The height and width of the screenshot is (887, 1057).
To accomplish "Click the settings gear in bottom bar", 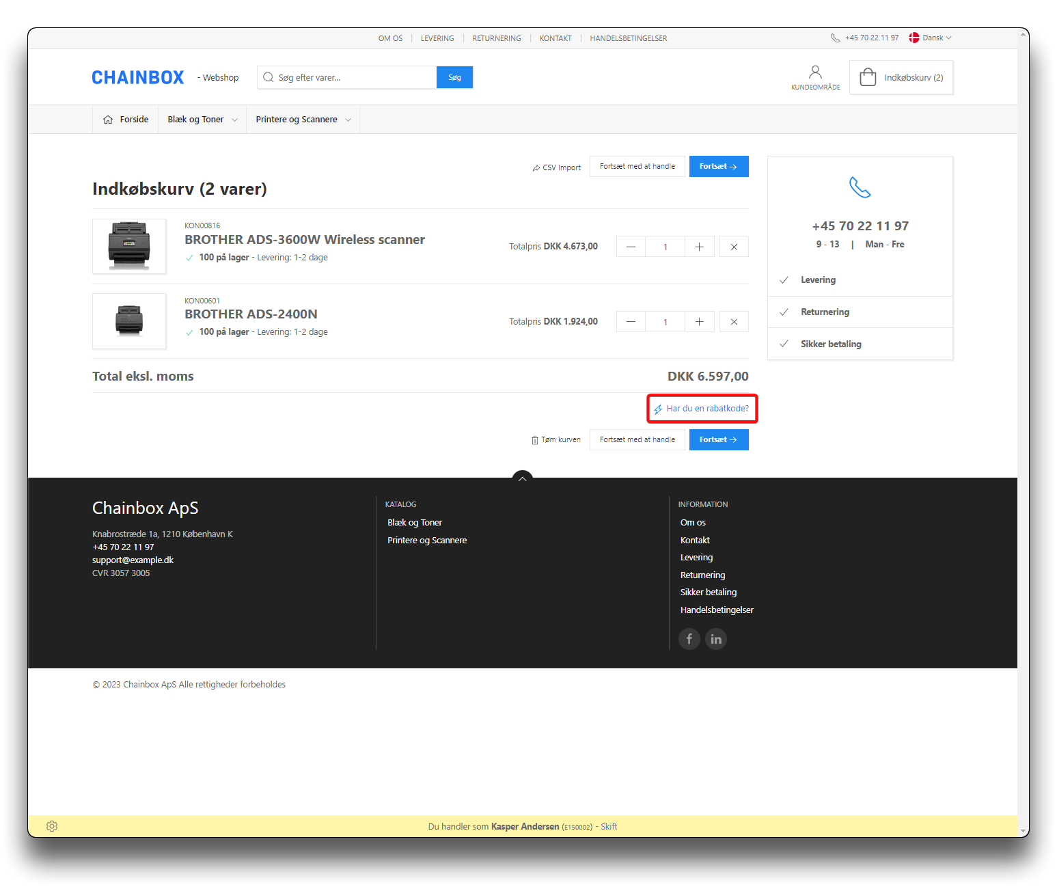I will tap(52, 826).
